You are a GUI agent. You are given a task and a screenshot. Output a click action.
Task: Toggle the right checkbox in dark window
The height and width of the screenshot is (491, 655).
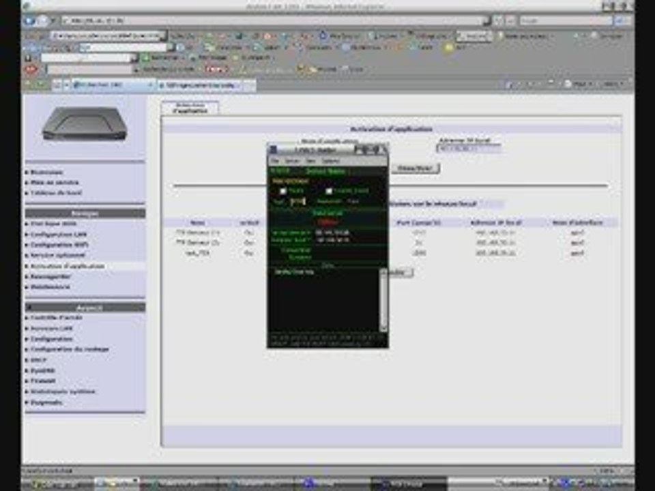tap(329, 191)
